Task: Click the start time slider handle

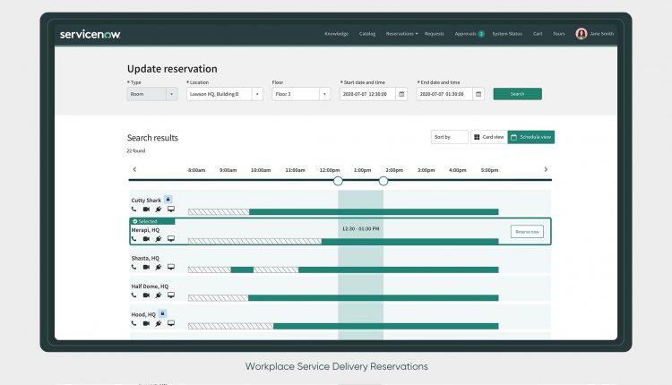Action: [338, 181]
